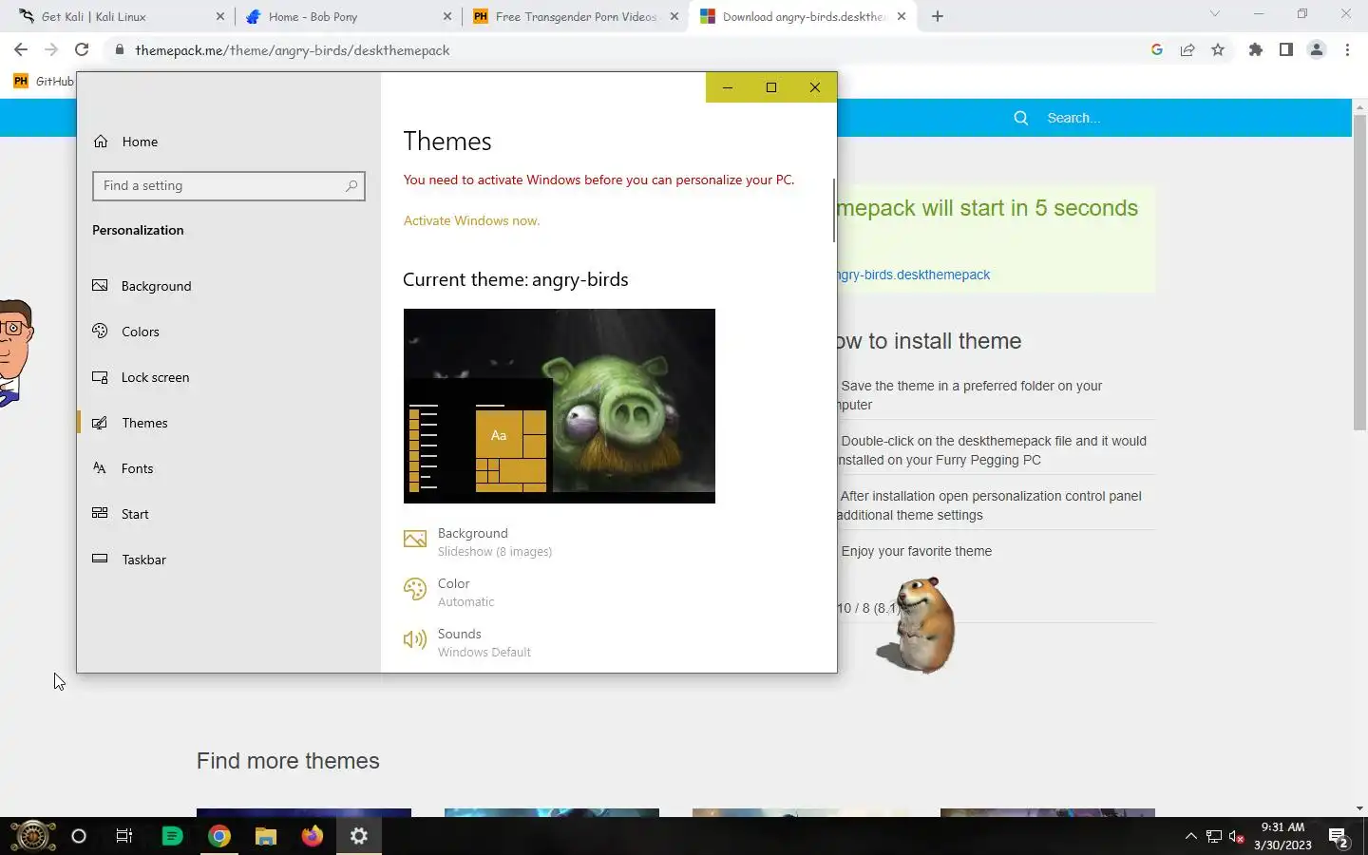
Task: Click share page icon in address bar
Action: 1187,49
